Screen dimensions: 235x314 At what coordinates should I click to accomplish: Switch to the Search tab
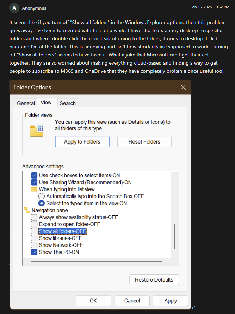68,103
